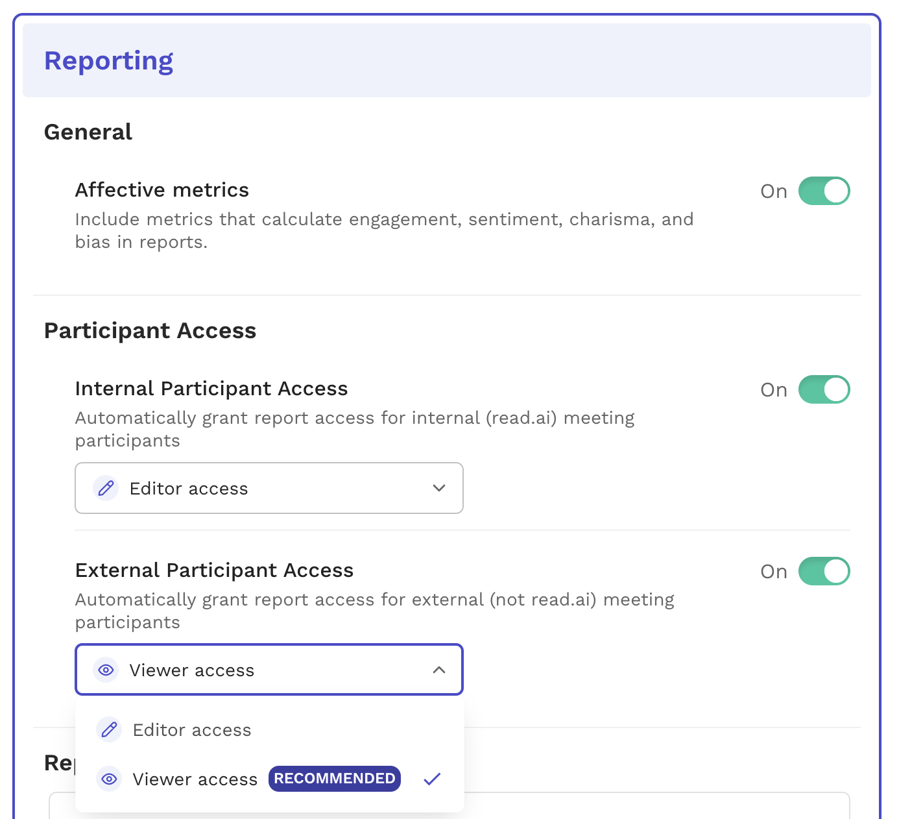Click pencil icon in Internal access dropdown
This screenshot has width=899, height=819.
pos(106,488)
